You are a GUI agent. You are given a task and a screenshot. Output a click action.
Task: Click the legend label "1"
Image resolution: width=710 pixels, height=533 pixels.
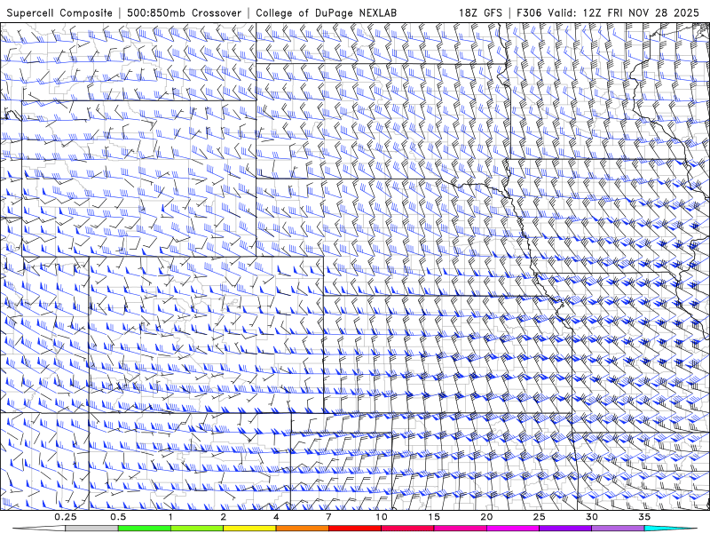(170, 517)
